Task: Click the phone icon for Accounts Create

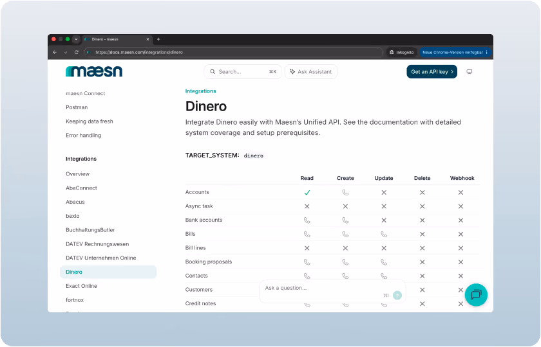Action: tap(345, 192)
